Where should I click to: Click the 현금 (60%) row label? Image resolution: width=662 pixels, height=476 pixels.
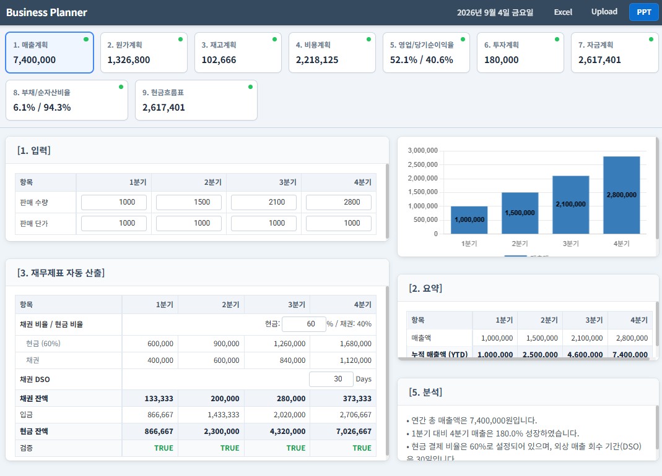click(x=43, y=344)
